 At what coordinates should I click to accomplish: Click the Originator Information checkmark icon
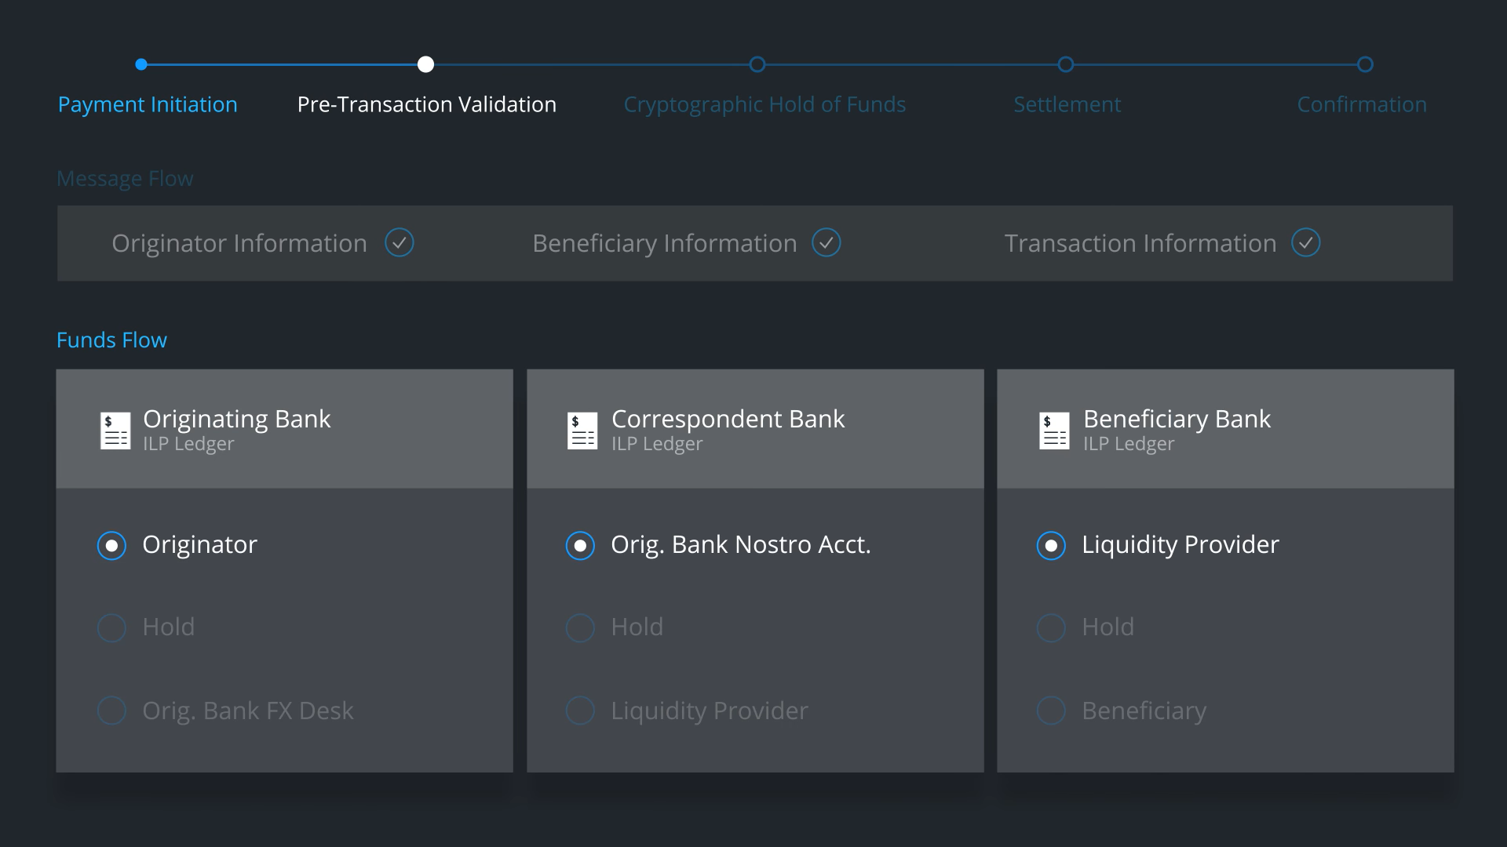[x=400, y=243]
